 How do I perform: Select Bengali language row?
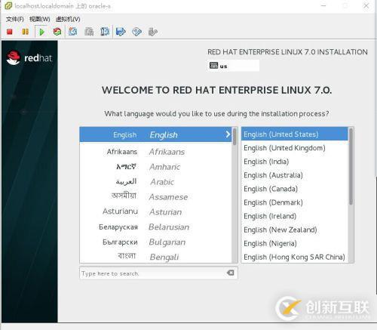155,257
